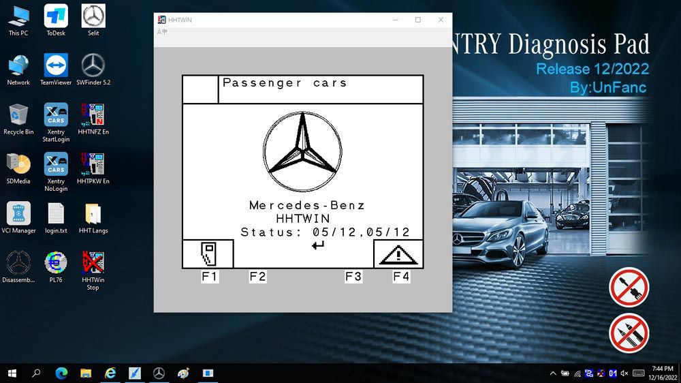Click the muted volume tray icon
The width and height of the screenshot is (681, 383).
[x=624, y=373]
